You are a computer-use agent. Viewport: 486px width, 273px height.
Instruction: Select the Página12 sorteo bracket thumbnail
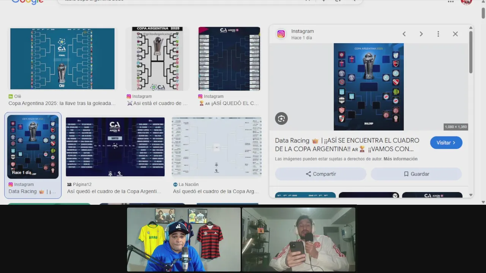pyautogui.click(x=115, y=147)
